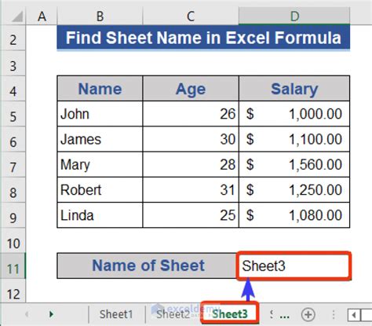Click the 'Age' header cell
This screenshot has width=372, height=326.
[x=191, y=89]
